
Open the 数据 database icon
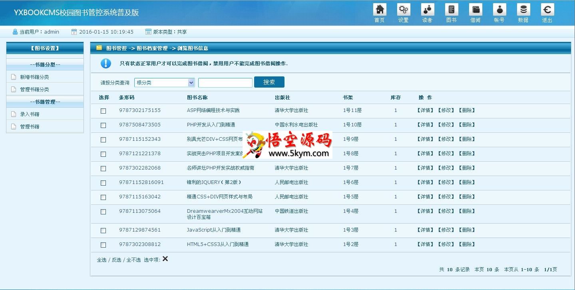coord(523,10)
